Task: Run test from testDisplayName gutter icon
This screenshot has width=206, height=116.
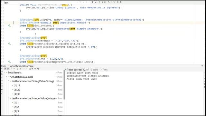Action: point(9,26)
